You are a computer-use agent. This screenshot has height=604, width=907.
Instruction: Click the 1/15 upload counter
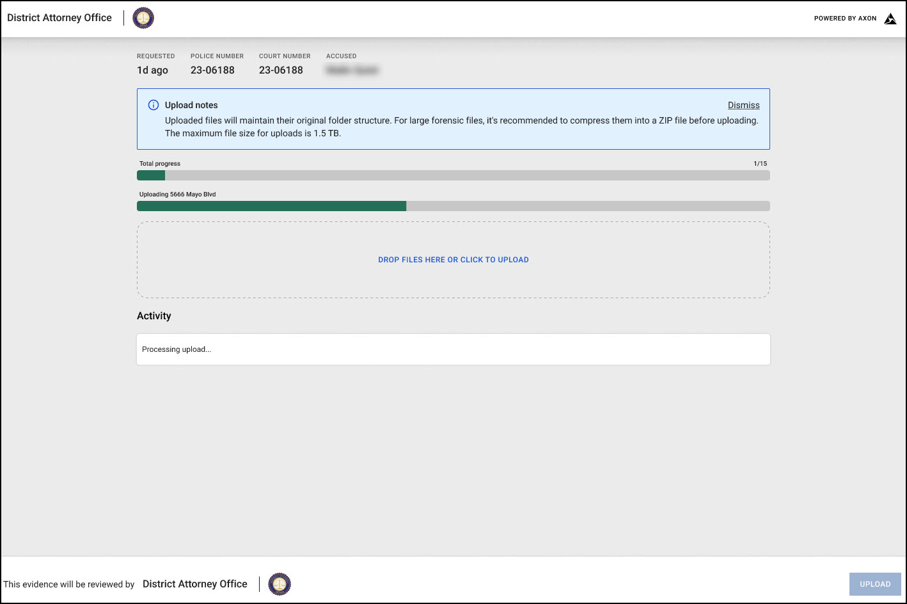[761, 163]
